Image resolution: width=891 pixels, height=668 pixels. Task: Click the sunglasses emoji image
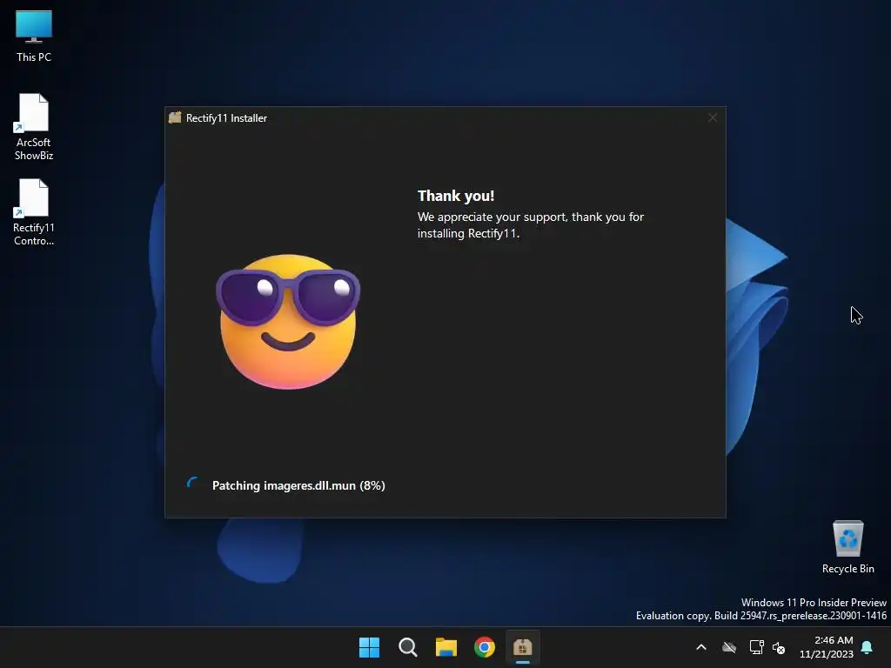(288, 322)
